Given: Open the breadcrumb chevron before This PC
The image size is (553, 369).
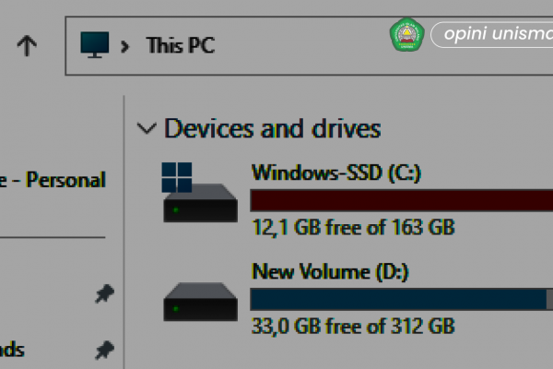Looking at the screenshot, I should (124, 46).
